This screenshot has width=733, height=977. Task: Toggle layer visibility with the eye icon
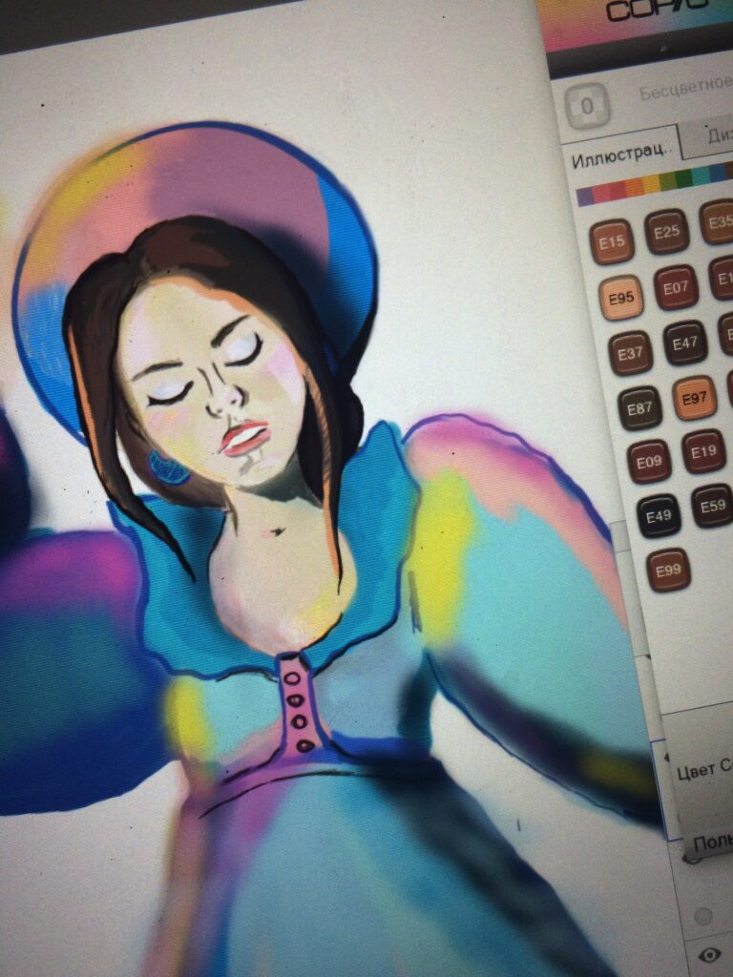tap(709, 954)
